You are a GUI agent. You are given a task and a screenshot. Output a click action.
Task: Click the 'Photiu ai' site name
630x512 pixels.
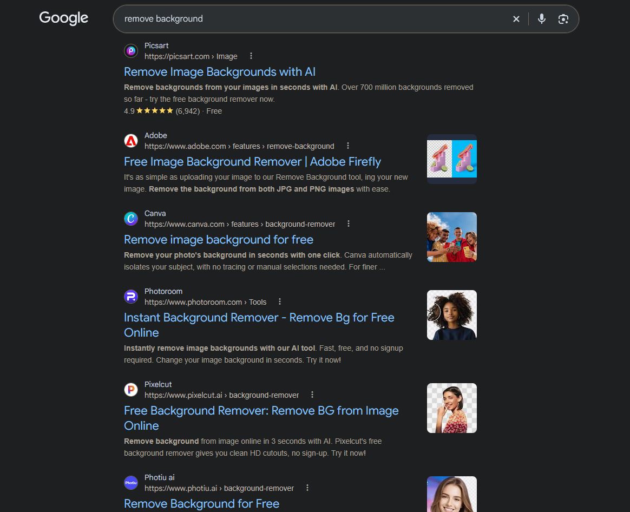[159, 477]
